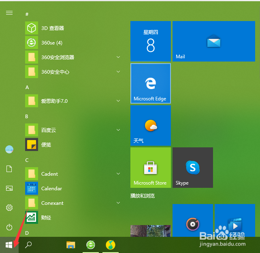Click the D section letter header
260x253 pixels.
(27, 233)
